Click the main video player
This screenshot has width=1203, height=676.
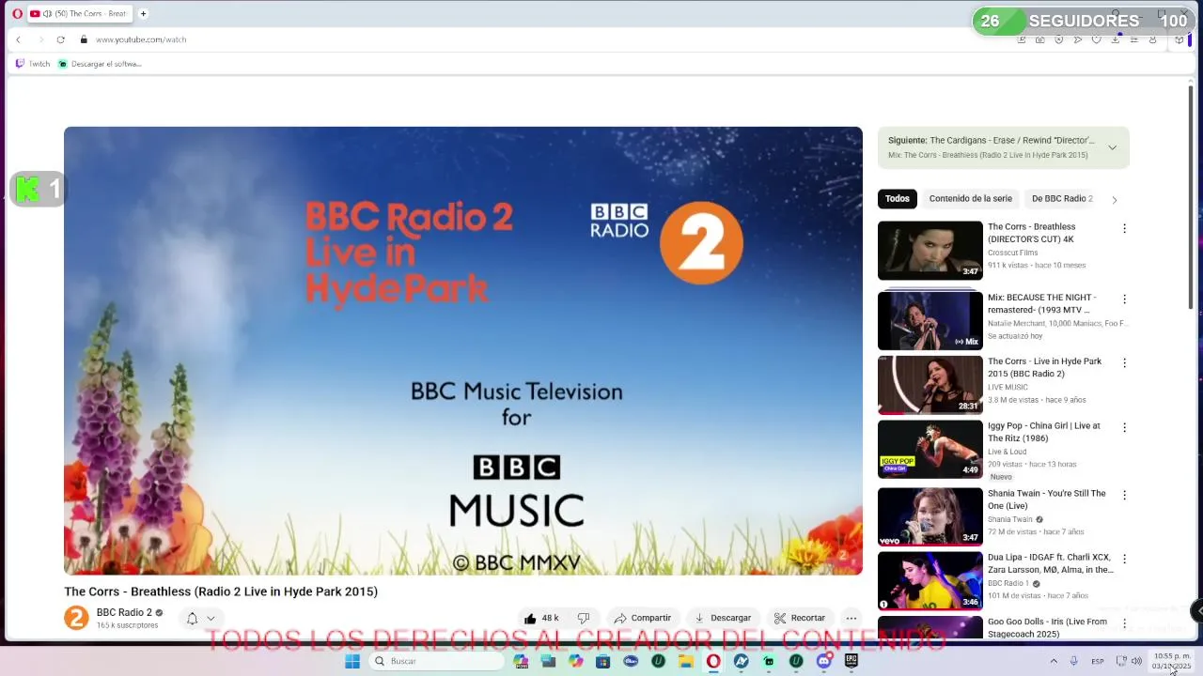click(x=462, y=350)
